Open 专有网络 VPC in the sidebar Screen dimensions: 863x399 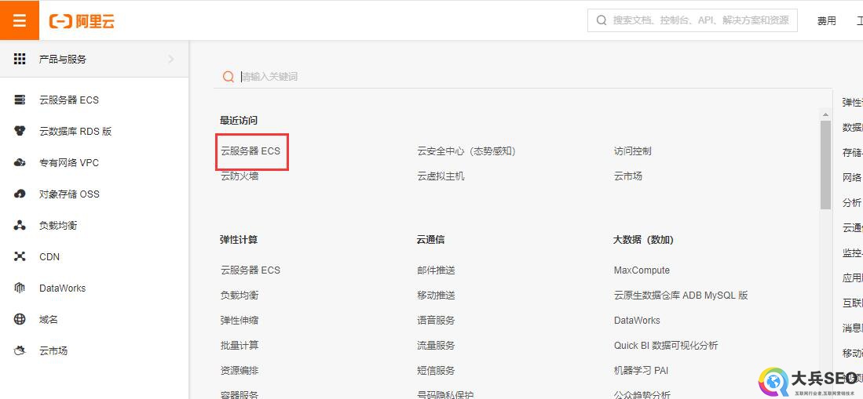pyautogui.click(x=69, y=163)
